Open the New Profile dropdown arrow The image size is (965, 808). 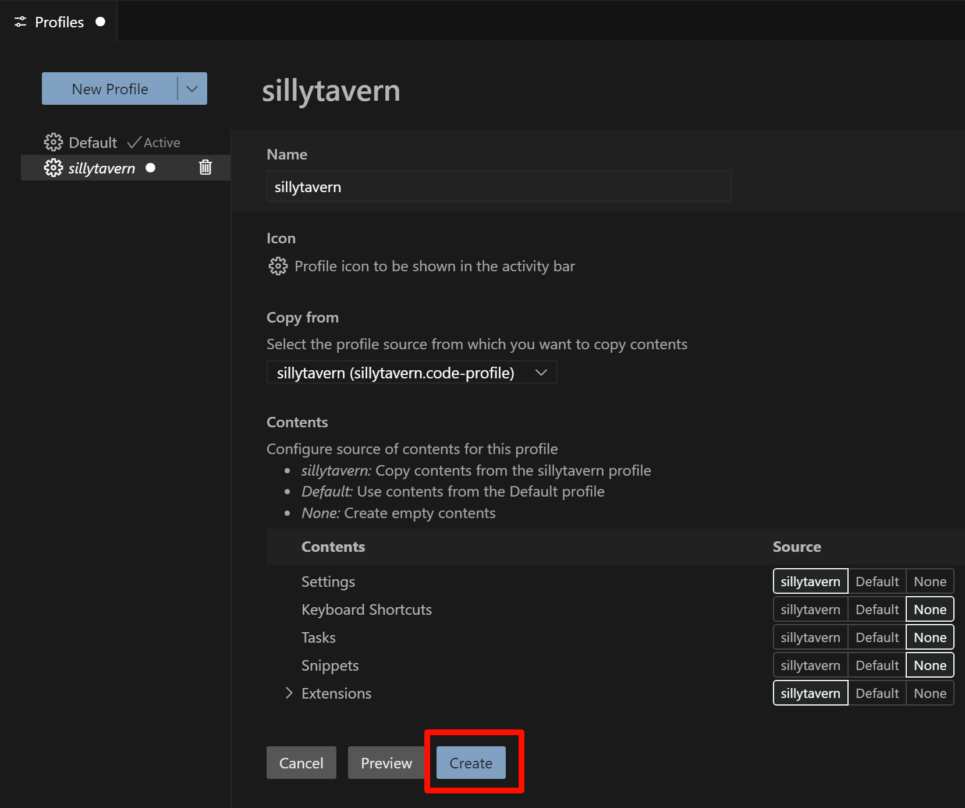click(192, 88)
